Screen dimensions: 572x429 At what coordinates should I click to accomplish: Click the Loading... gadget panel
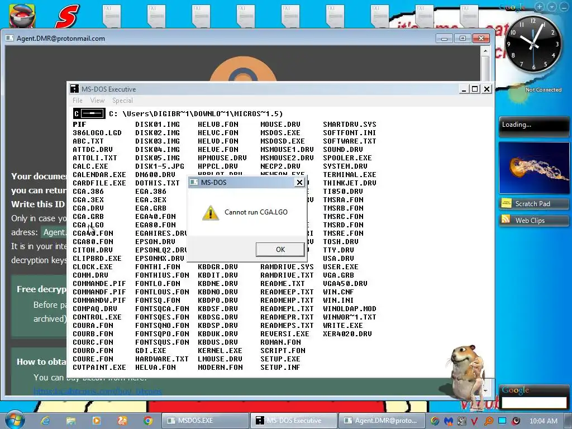click(533, 126)
